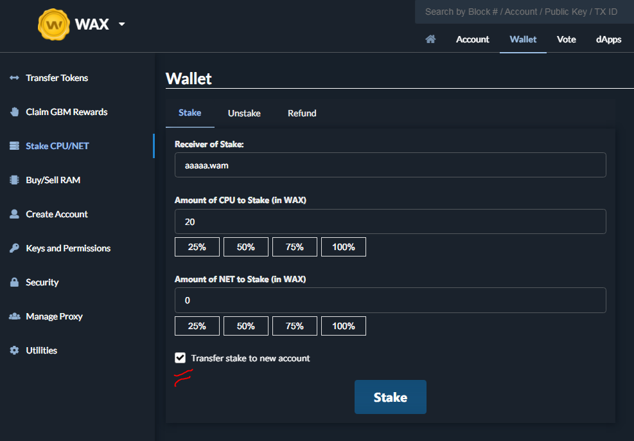This screenshot has height=441, width=634.
Task: Set NET stake to 100%
Action: 344,326
